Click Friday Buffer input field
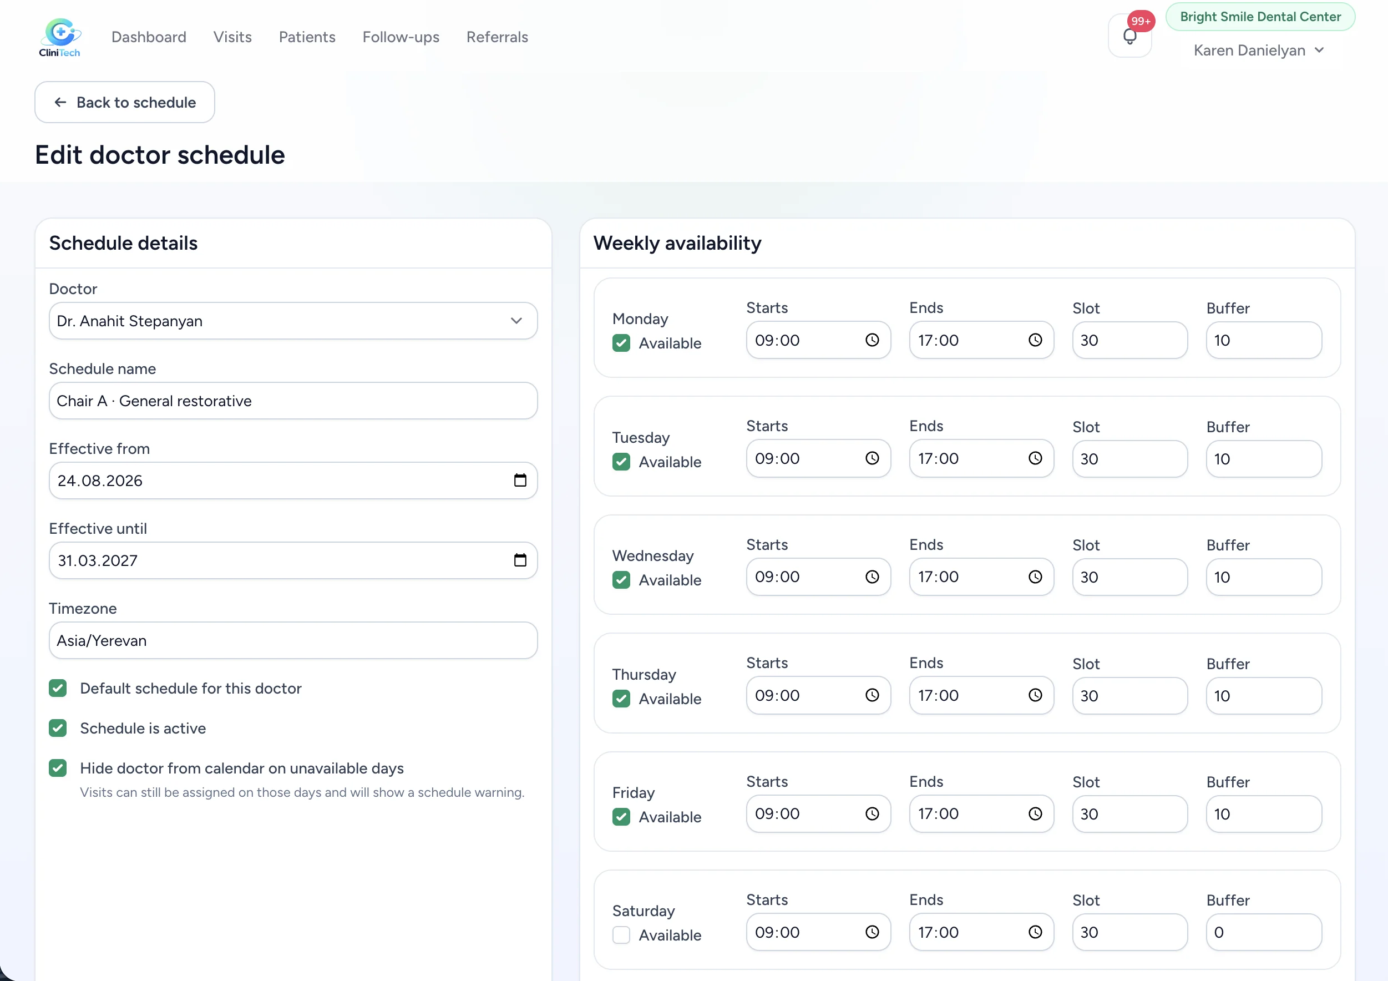This screenshot has width=1388, height=981. 1264,814
